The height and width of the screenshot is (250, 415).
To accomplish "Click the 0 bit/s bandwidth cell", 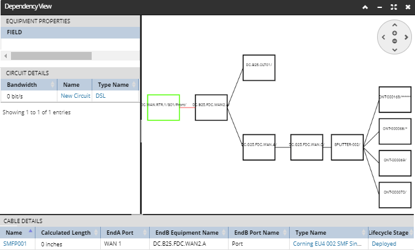I will pyautogui.click(x=29, y=96).
